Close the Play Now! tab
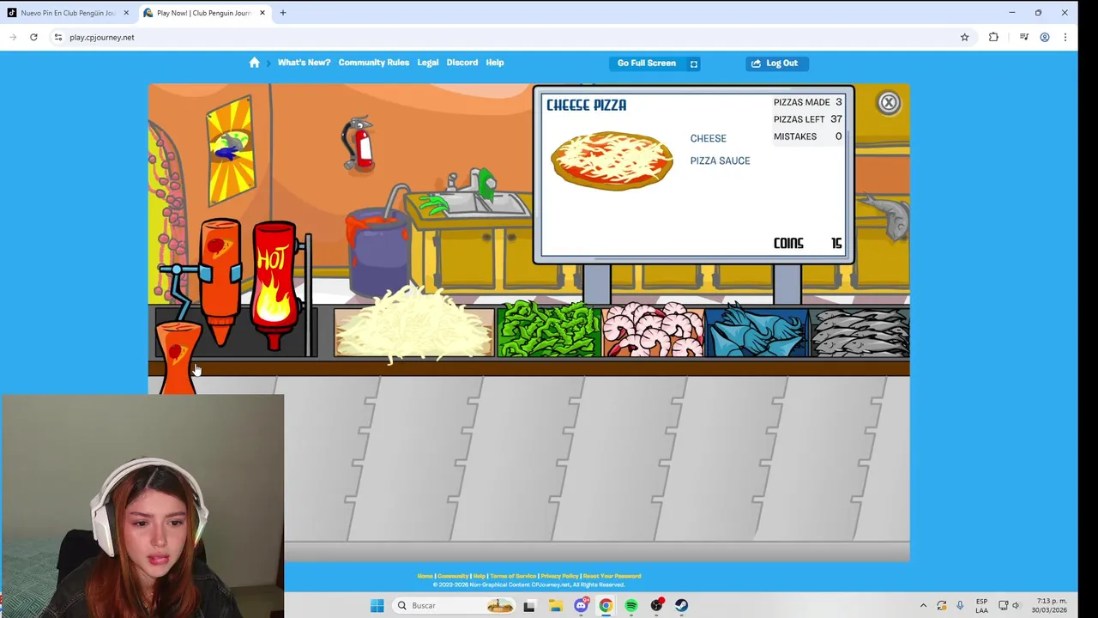The height and width of the screenshot is (618, 1098). click(x=262, y=13)
